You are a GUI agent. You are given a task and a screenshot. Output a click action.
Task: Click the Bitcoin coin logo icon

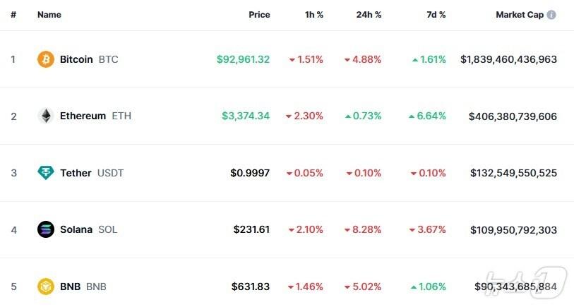[46, 59]
